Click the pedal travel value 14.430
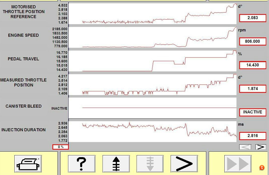269x175 pixels. [x=253, y=65]
